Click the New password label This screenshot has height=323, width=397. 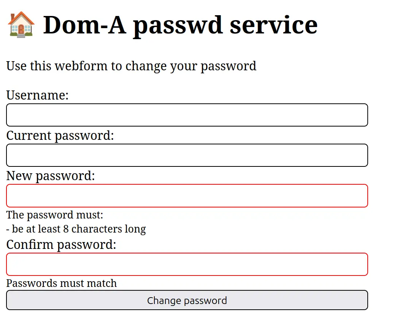[51, 176]
